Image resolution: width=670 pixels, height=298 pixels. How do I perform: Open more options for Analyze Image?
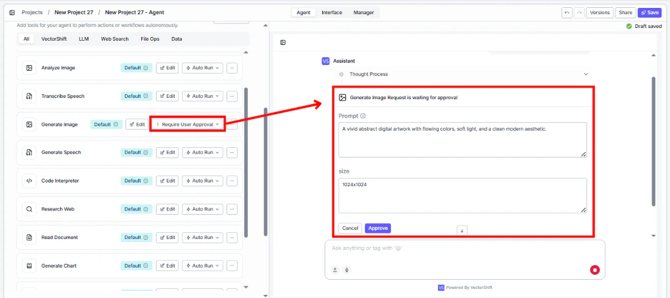[232, 68]
